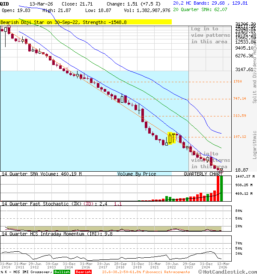The image size is (257, 274).
Task: Open the HotCandlestick.com watermark link
Action: pyautogui.click(x=227, y=271)
